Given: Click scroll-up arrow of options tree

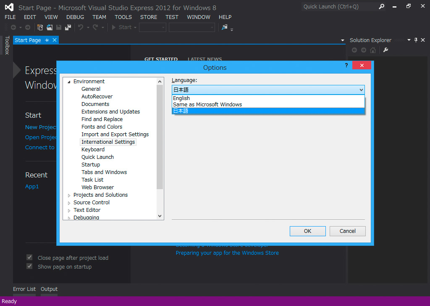Looking at the screenshot, I should pos(160,82).
